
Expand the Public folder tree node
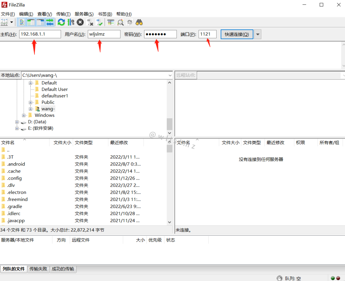click(x=31, y=102)
